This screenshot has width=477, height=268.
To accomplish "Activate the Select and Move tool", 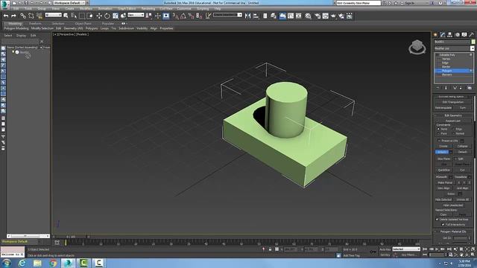I will [x=99, y=16].
